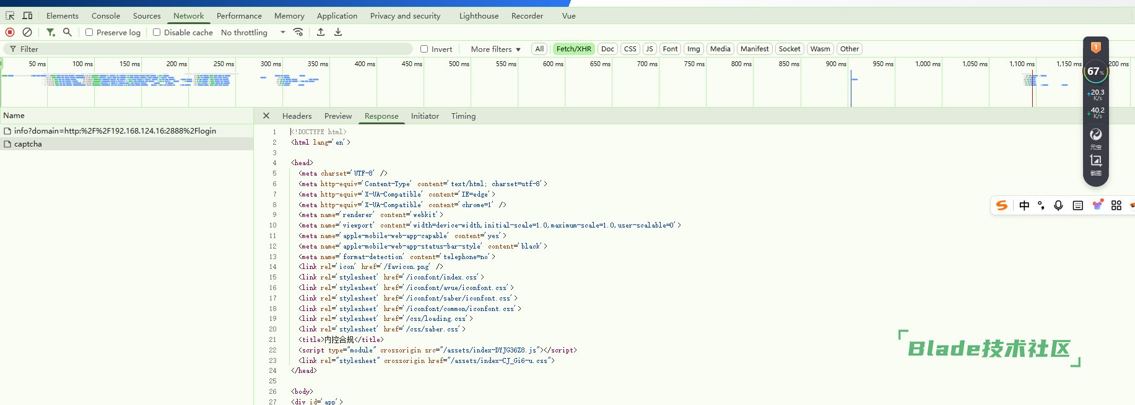
Task: Click the orange badge on floating widget
Action: point(1095,47)
